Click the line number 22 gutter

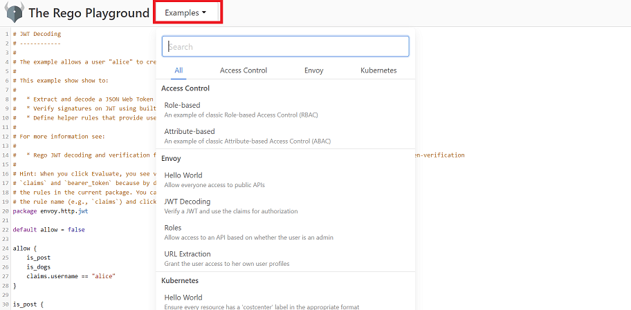point(6,230)
